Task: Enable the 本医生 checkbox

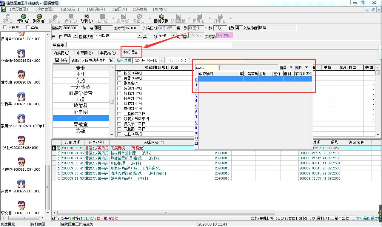Action: [x=5, y=27]
